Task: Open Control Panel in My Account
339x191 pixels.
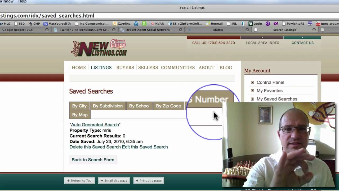Action: (270, 82)
